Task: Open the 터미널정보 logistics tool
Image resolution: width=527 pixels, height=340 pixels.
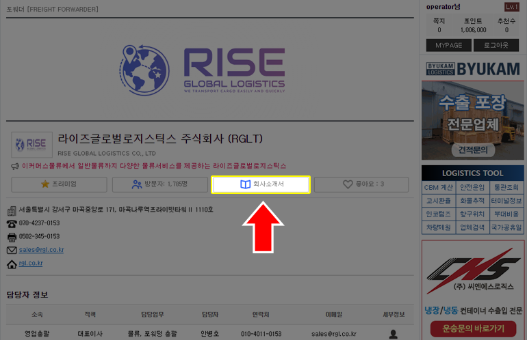Action: [506, 201]
